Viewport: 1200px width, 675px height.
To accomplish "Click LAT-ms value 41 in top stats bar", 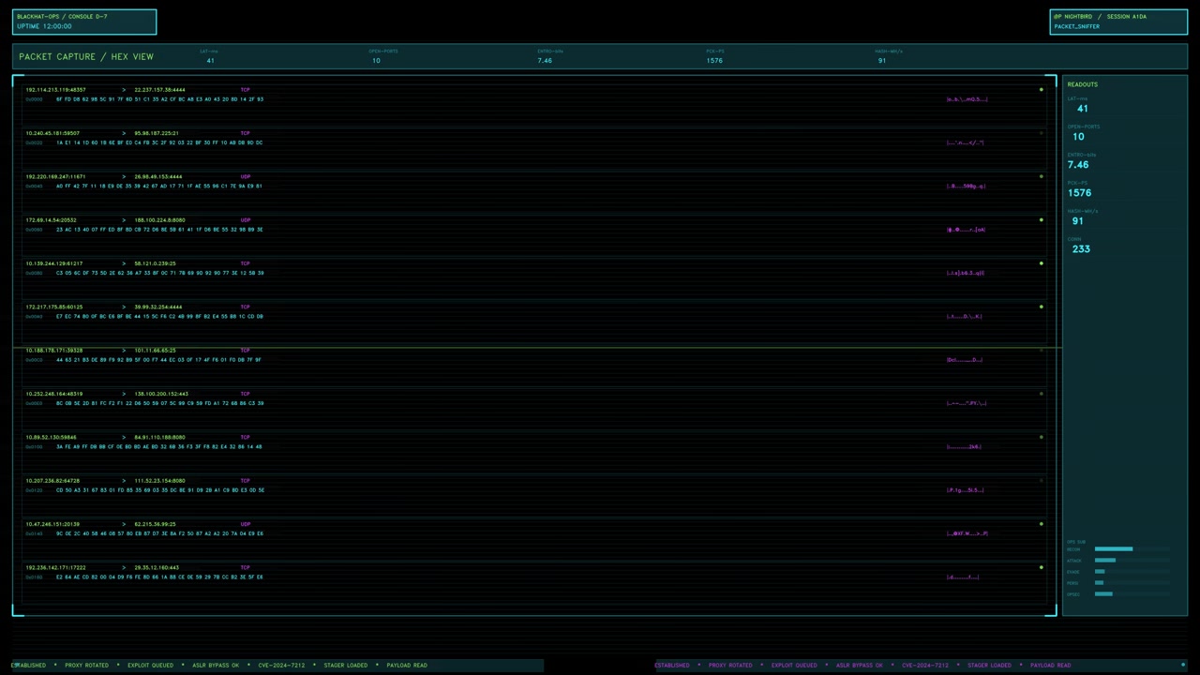I will click(210, 60).
